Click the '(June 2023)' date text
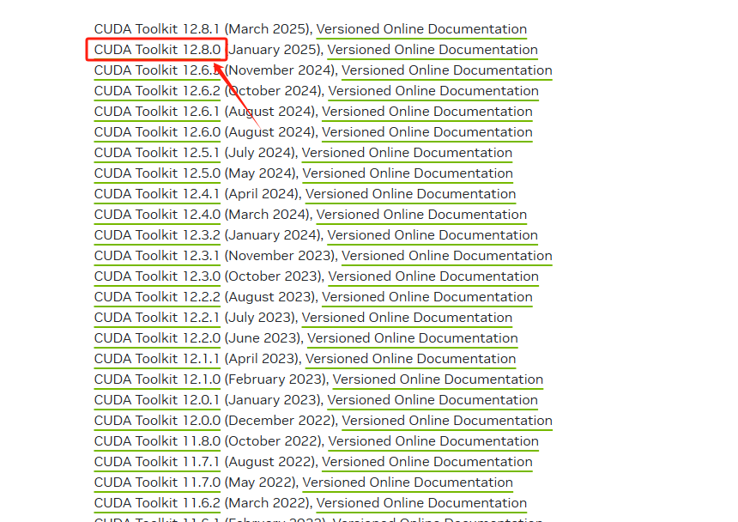The width and height of the screenshot is (738, 522). pos(263,338)
